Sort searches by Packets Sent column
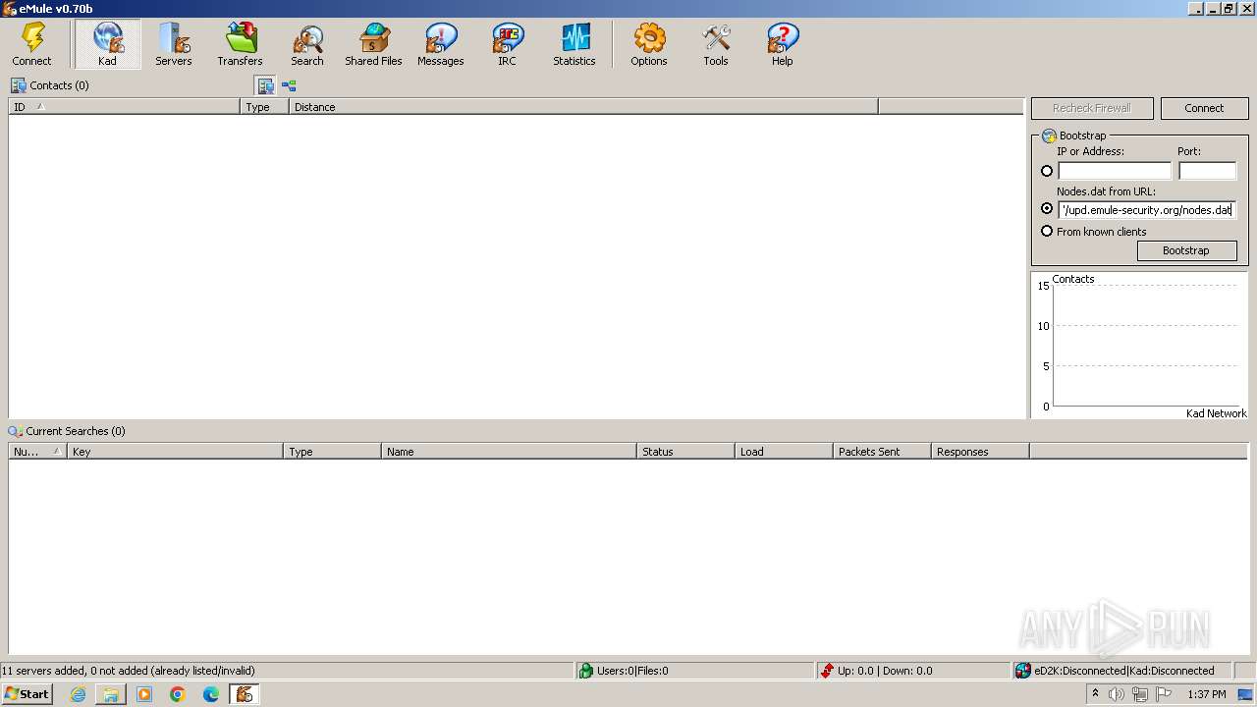 click(x=882, y=452)
